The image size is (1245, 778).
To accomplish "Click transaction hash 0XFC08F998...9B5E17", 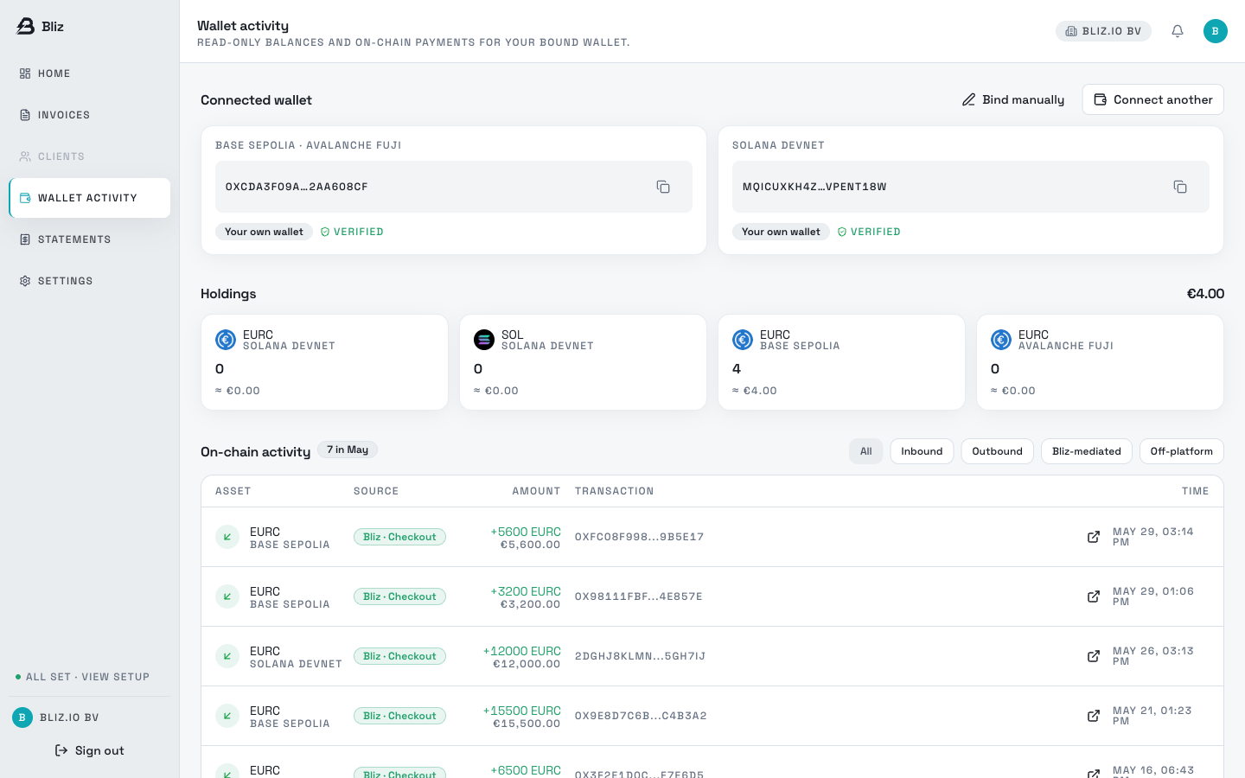I will tap(640, 537).
